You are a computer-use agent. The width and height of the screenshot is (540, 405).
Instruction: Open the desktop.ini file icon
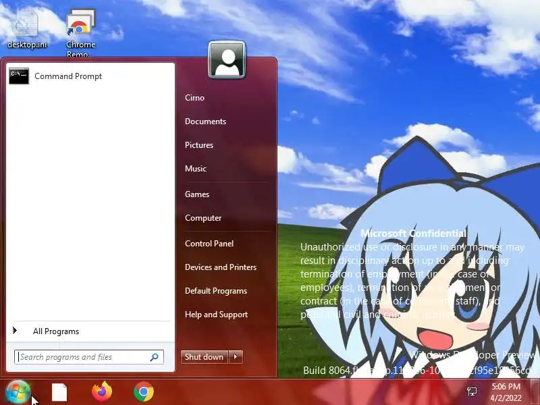(x=27, y=29)
